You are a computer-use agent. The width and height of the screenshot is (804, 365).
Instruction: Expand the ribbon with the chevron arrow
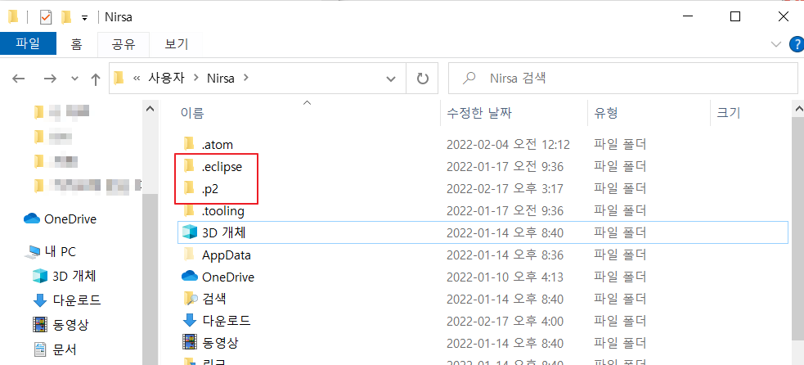[x=776, y=44]
